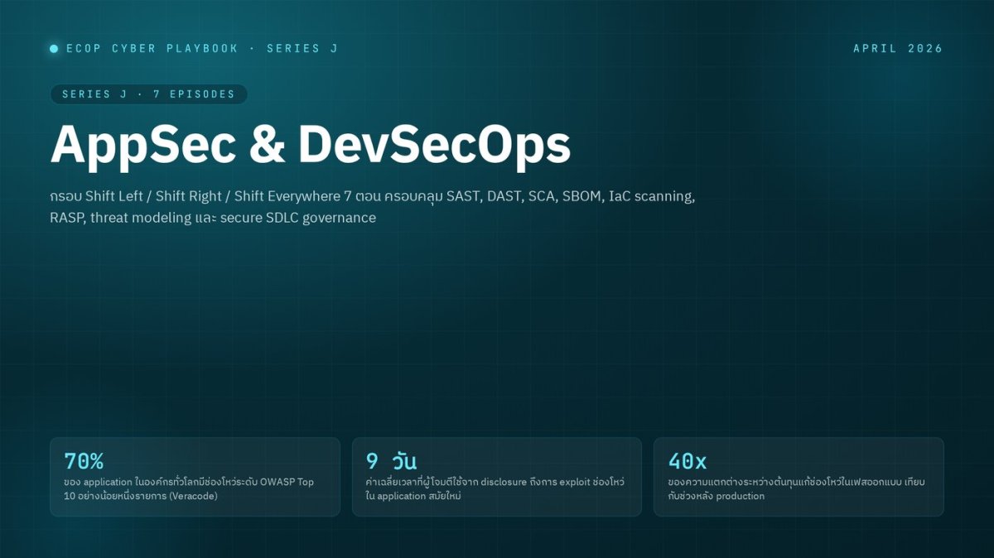Viewport: 994px width, 558px height.
Task: Open the 9 วัน statistic card
Action: click(497, 477)
